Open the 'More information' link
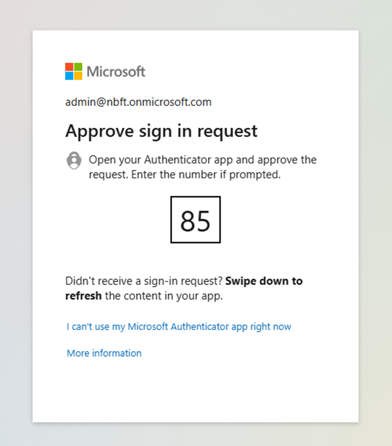Viewport: 392px width, 446px height. coord(104,353)
